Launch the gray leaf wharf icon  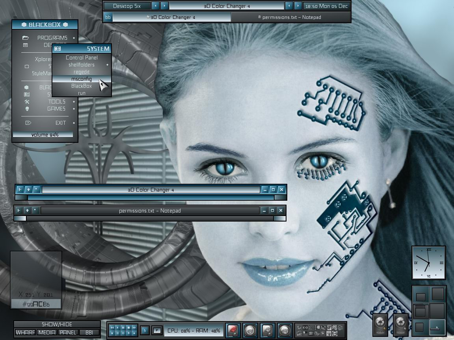(268, 330)
